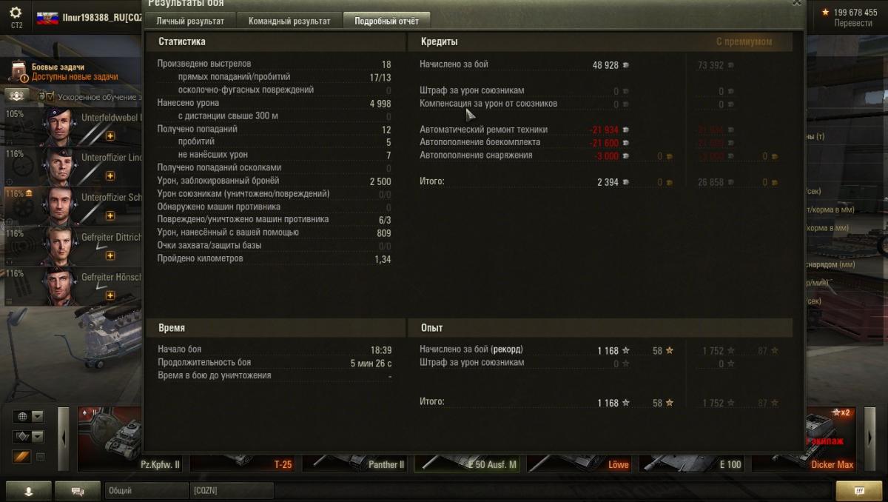888x502 pixels.
Task: Click the notification center icon at bottom right
Action: coord(859,490)
